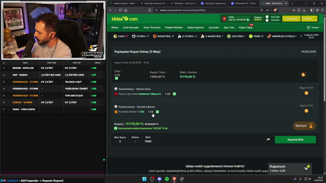This screenshot has width=326, height=183.
Task: Click the 1.50 odds for Anderson Talisca
Action: click(x=168, y=94)
